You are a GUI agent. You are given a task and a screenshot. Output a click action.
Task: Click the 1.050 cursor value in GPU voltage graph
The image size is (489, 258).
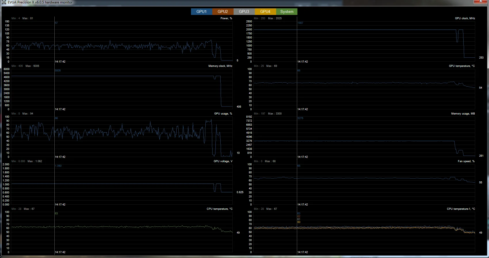[58, 166]
